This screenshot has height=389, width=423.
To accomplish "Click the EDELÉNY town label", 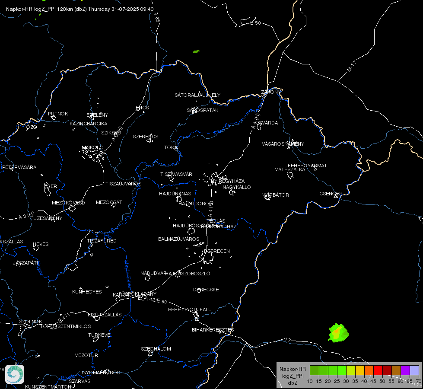I will 97,115.
